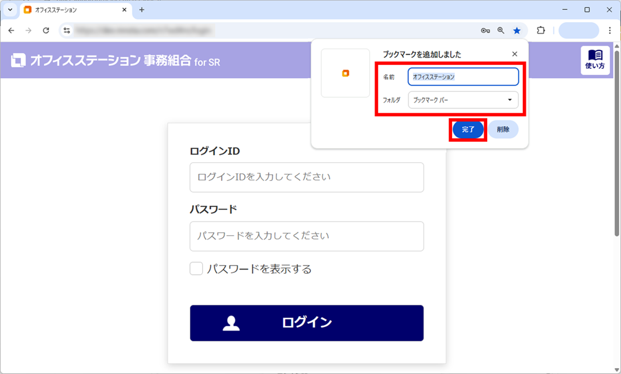The image size is (621, 374).
Task: Open the tab search chevron button
Action: point(10,10)
